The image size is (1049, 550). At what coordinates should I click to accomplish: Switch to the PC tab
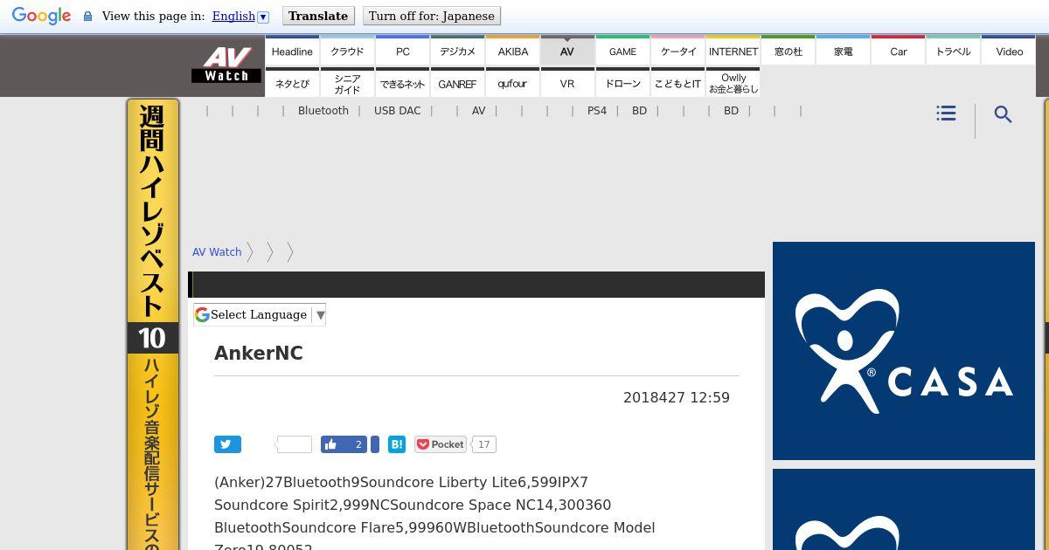403,51
